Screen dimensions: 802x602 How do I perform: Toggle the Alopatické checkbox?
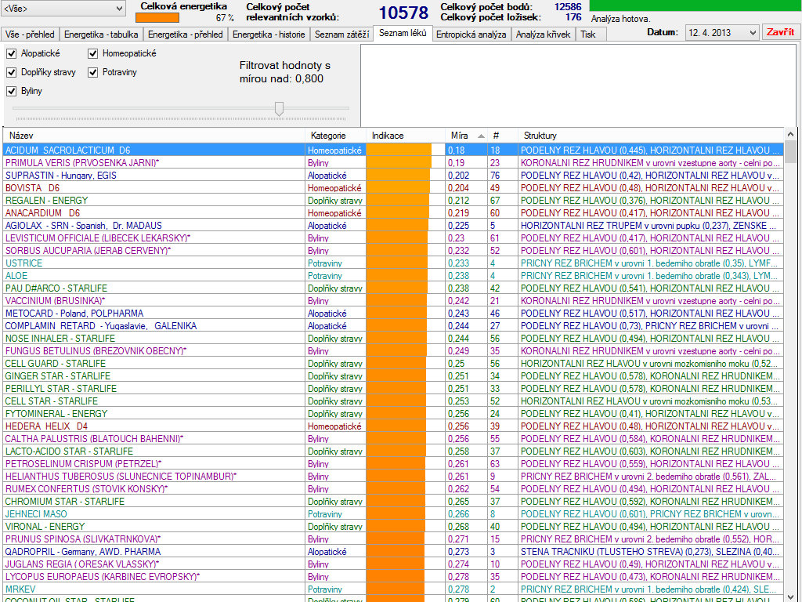click(11, 53)
